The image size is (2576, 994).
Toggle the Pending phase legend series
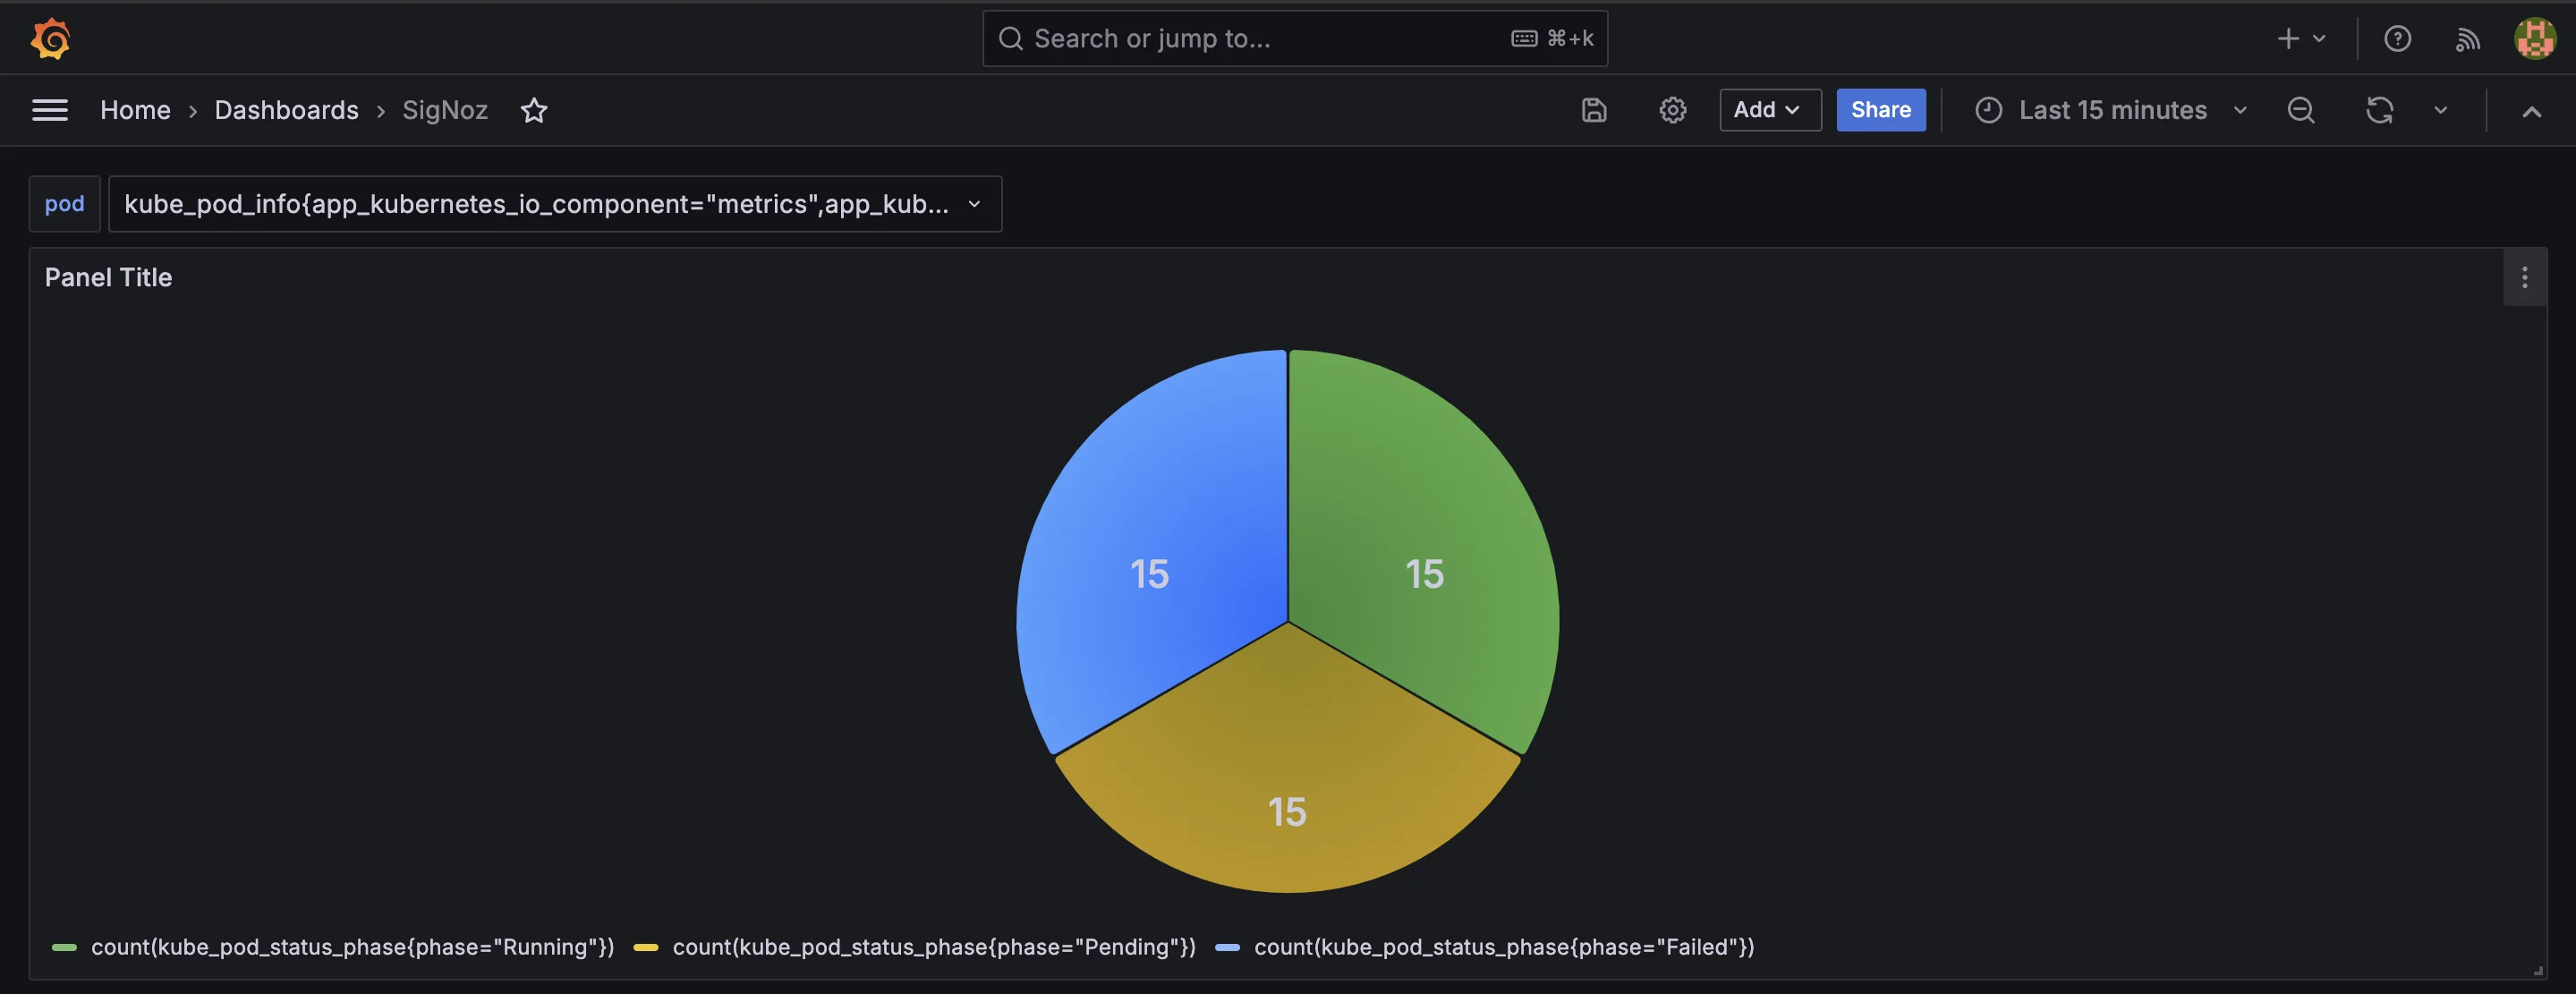point(934,947)
